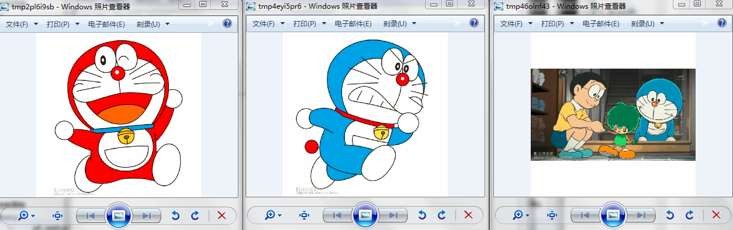733x230 pixels.
Task: Open 文件(F) menu in tmp2pl6i9sb window
Action: coord(22,24)
